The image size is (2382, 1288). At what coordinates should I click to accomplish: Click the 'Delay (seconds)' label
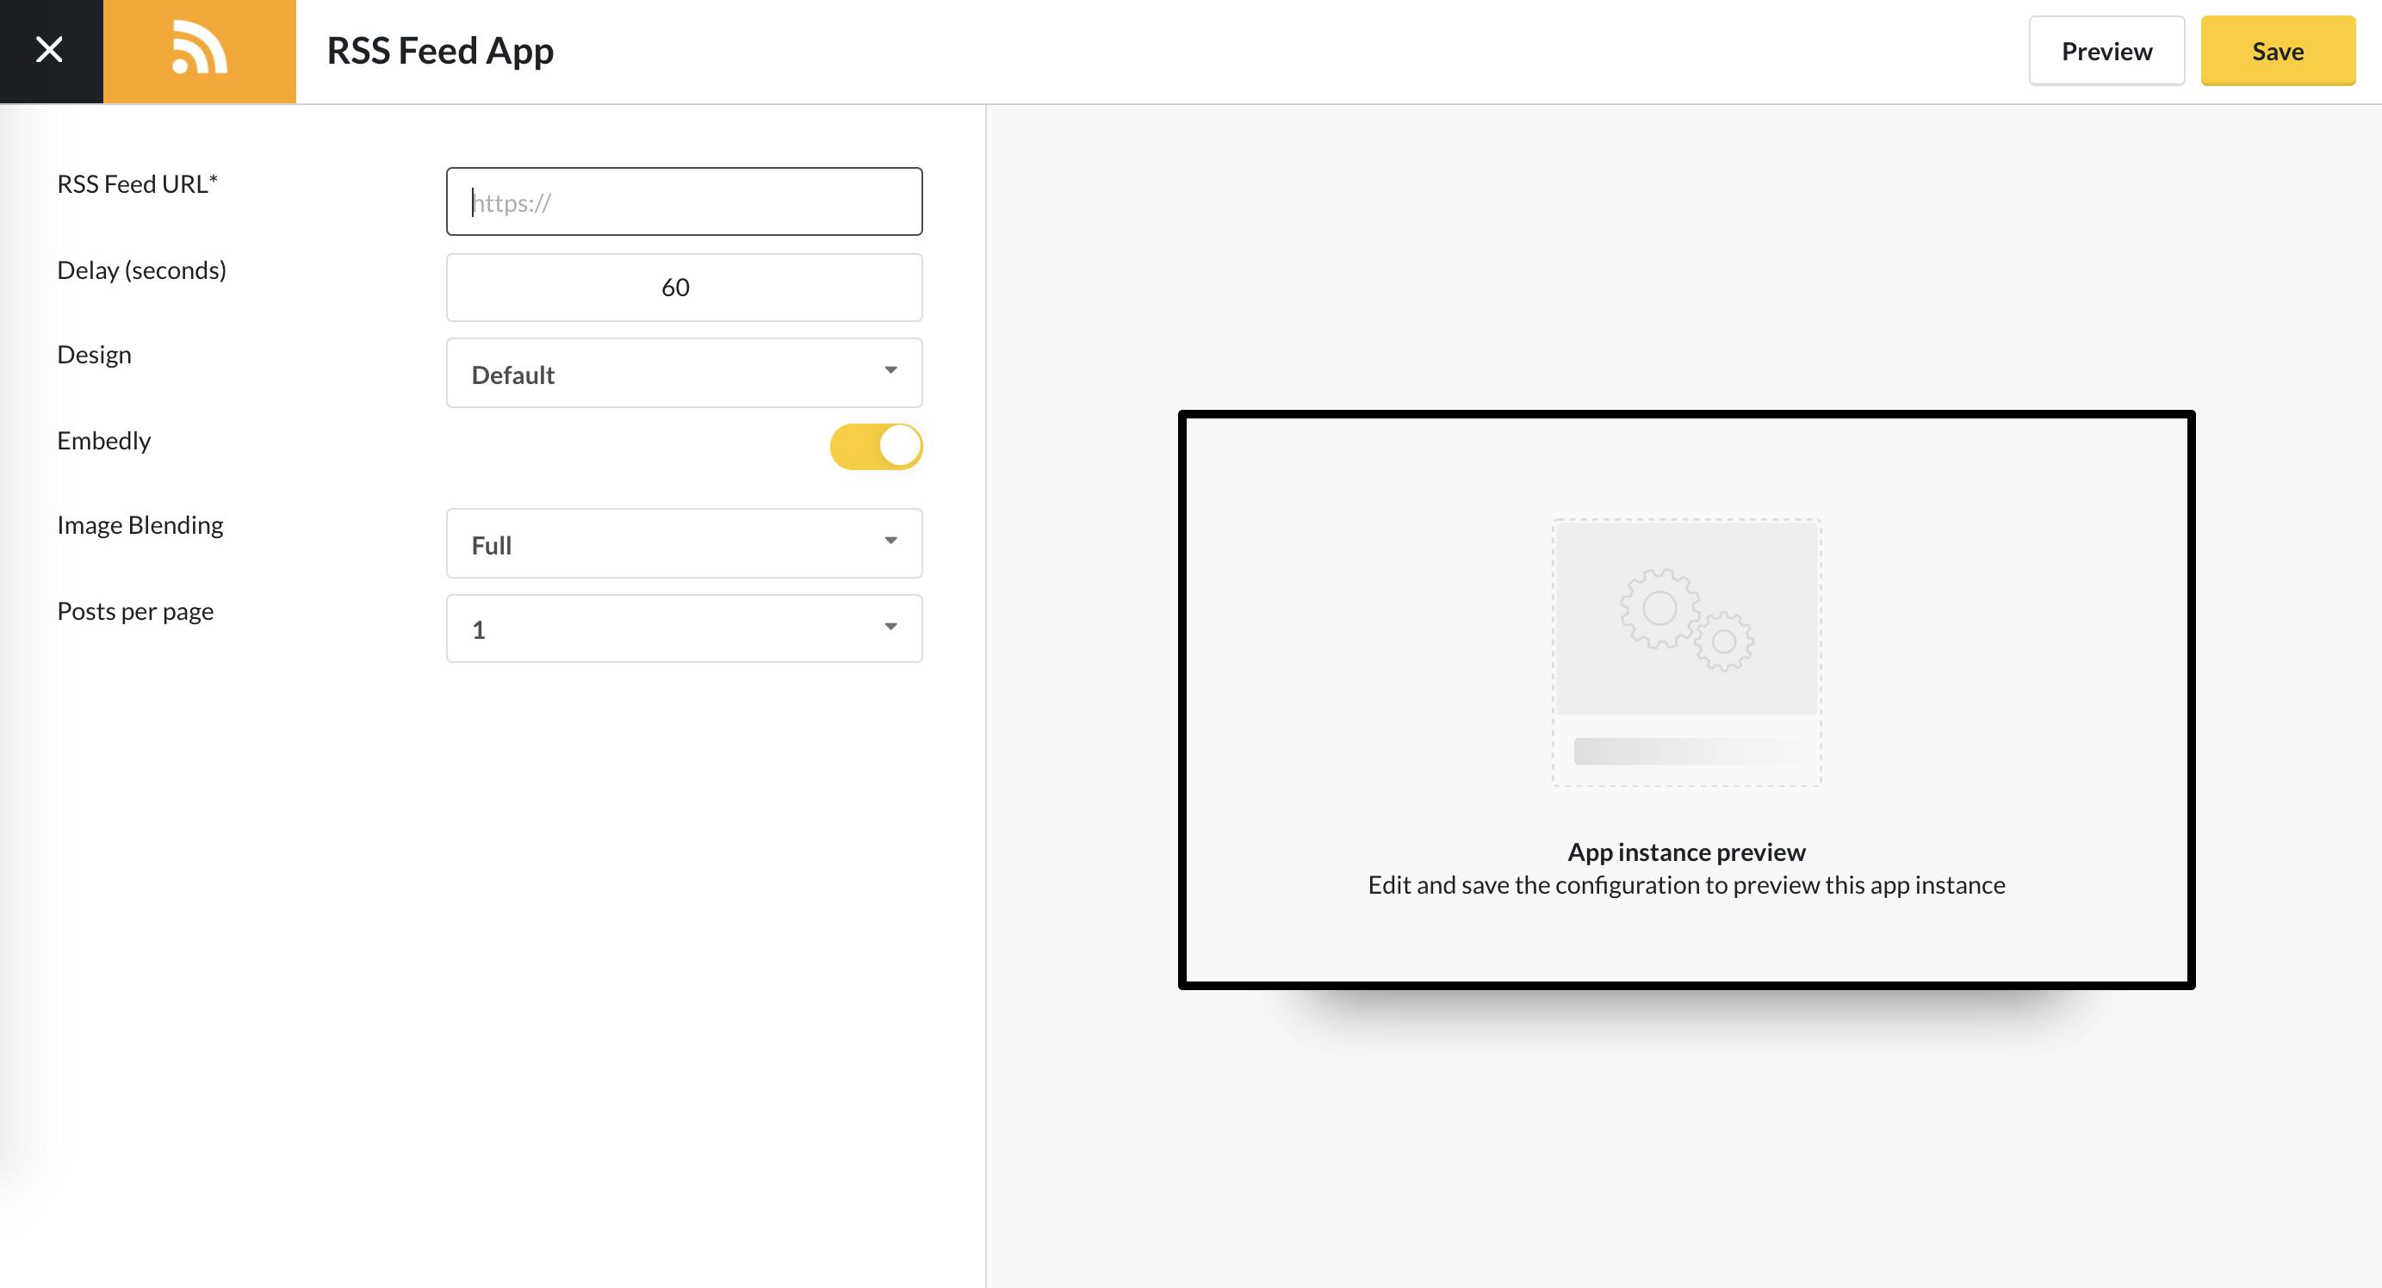[x=141, y=270]
